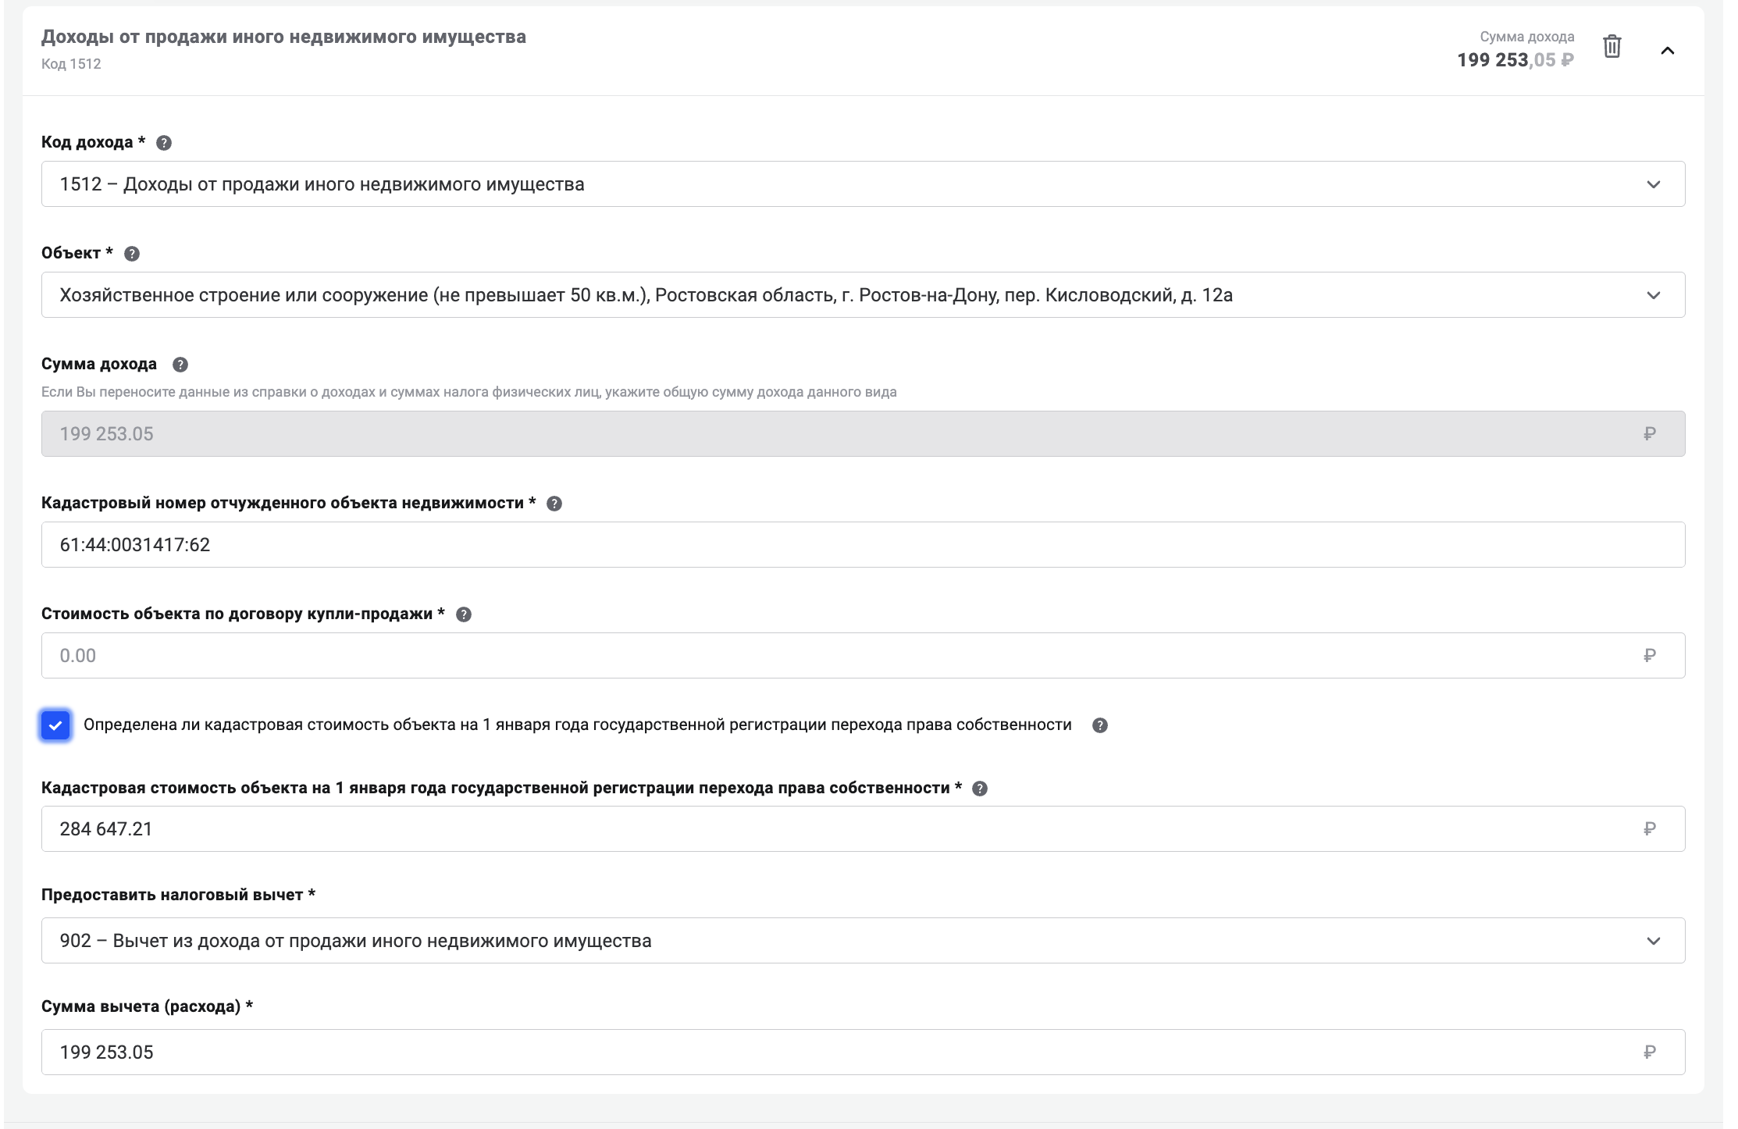Image resolution: width=1738 pixels, height=1129 pixels.
Task: Click the cadastral number input field
Action: point(863,545)
